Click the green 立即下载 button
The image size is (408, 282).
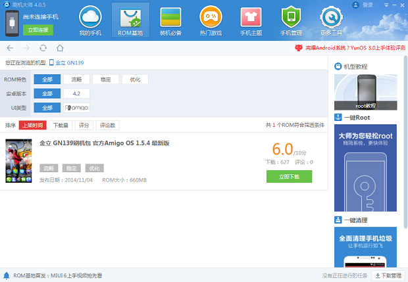click(x=289, y=176)
